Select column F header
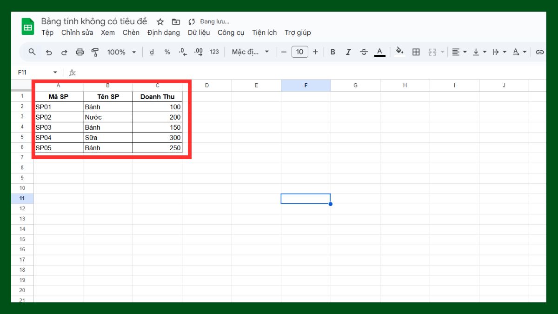 306,86
